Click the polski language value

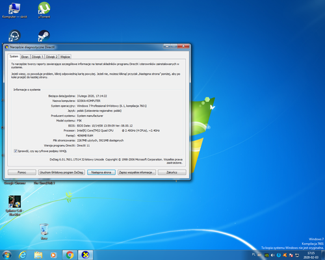tap(99, 111)
